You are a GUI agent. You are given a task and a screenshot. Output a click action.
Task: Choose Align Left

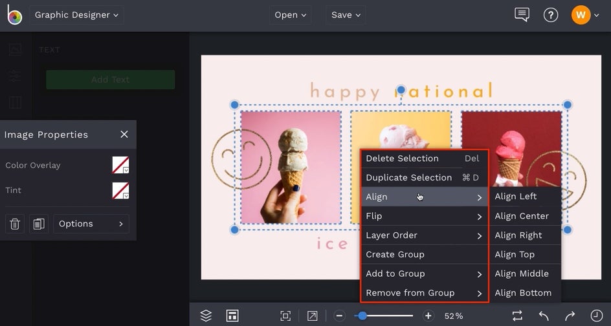525,196
